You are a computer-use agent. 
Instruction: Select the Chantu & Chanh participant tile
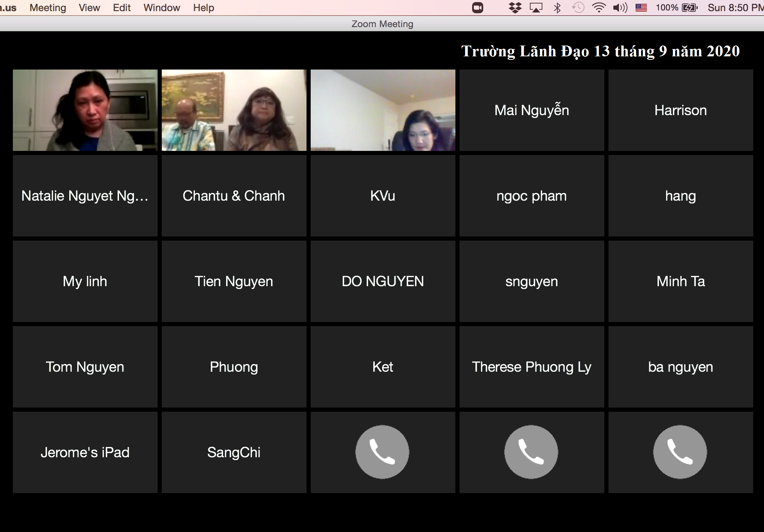[234, 196]
